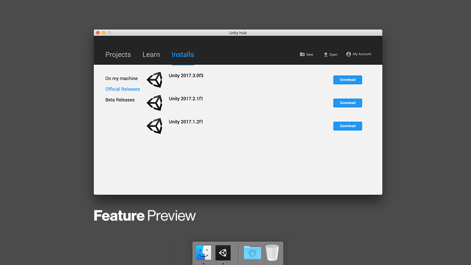View Beta Releases list
Viewport: 471px width, 265px height.
tap(120, 100)
